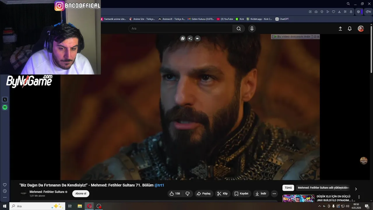Subscribe via the Abone ol button
Viewport: 373px width, 210px height.
[x=81, y=194]
